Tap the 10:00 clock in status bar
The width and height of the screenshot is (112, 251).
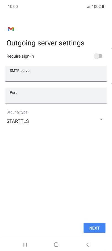pos(13,7)
